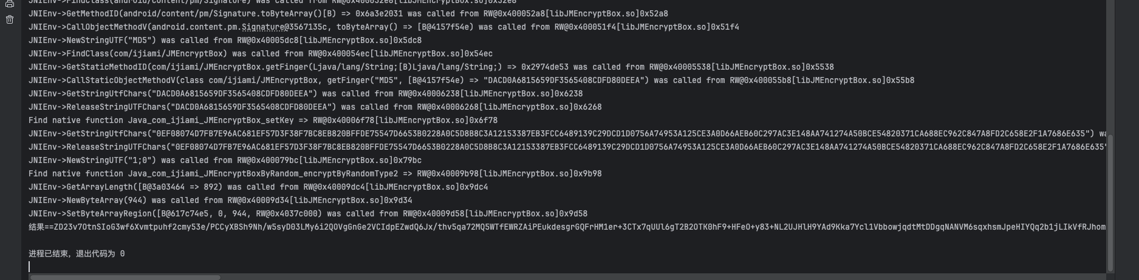
Task: Click the CallStaticObjectMethodV getFinger line
Action: (x=471, y=80)
